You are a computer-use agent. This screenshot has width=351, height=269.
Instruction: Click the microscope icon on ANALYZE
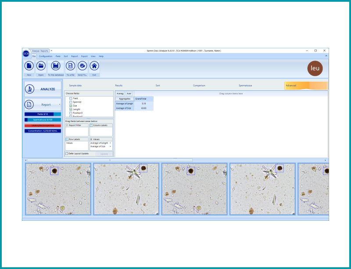(x=29, y=89)
